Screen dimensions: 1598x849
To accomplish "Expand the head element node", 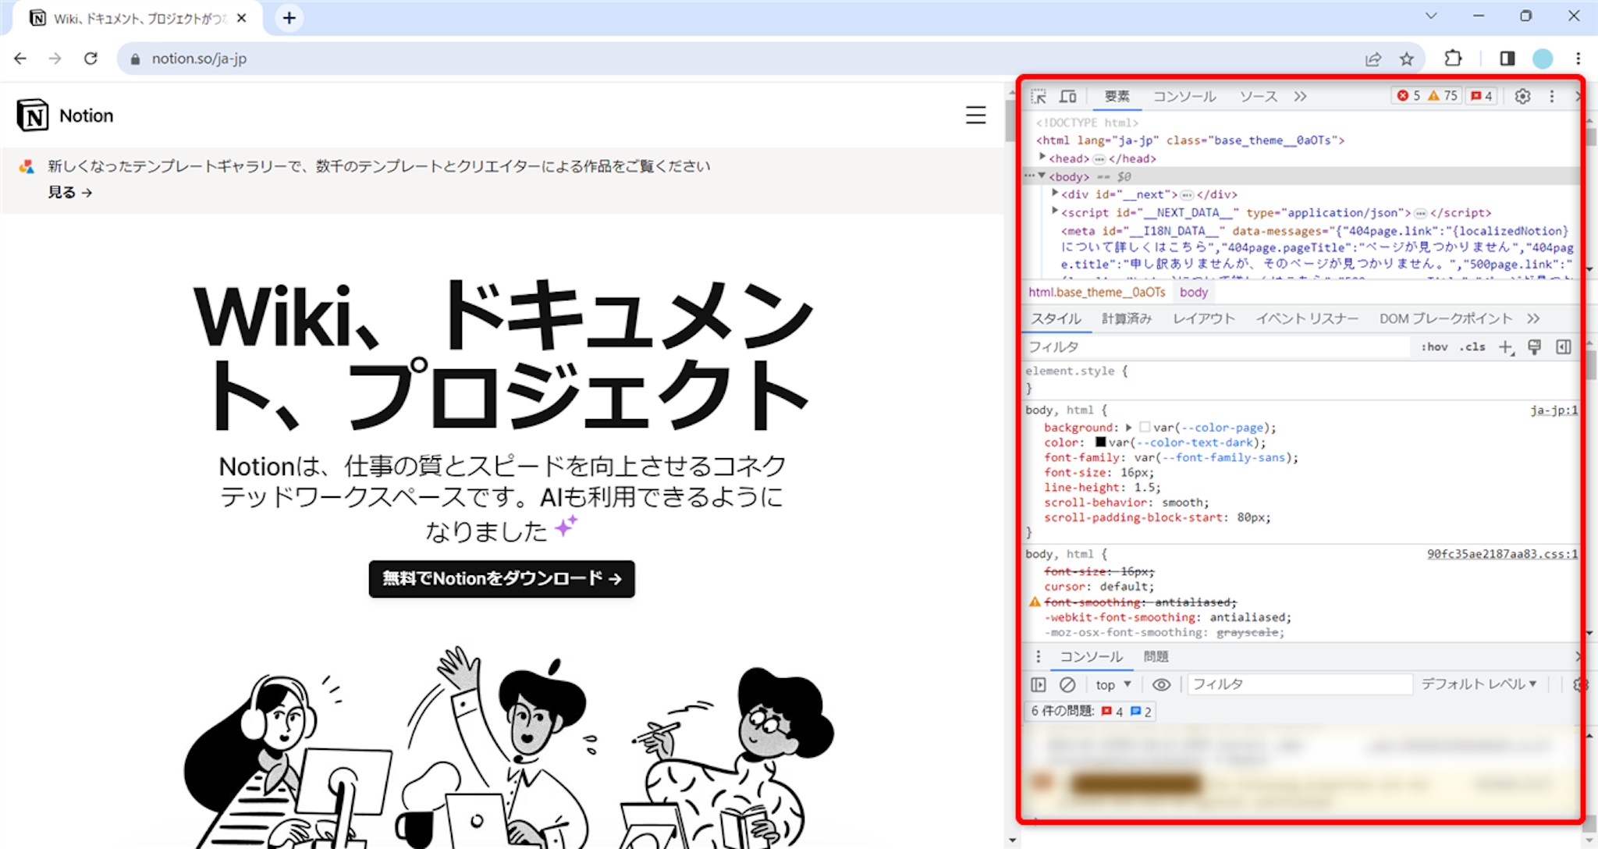I will [x=1042, y=158].
